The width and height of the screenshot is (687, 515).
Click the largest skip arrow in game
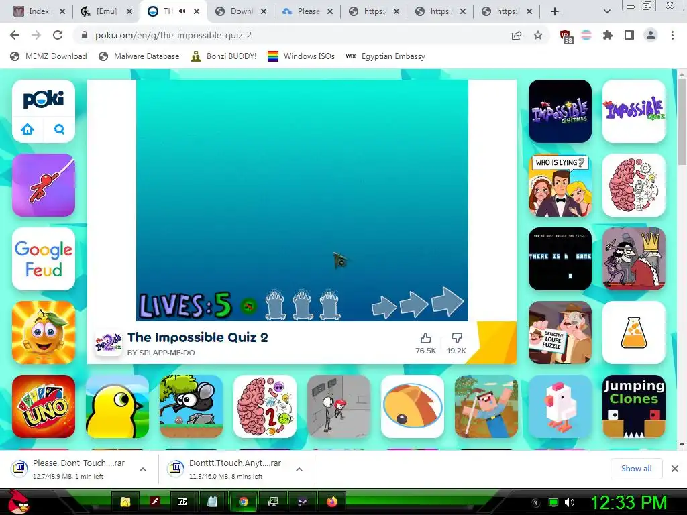tap(447, 302)
